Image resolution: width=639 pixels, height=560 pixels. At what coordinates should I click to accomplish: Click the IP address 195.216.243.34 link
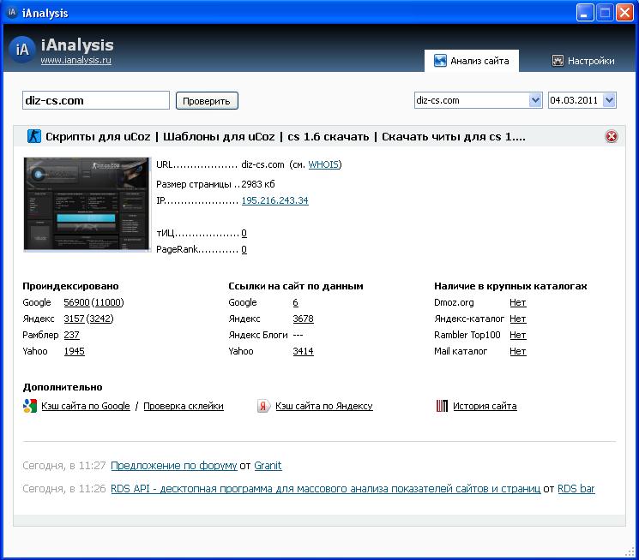point(274,200)
